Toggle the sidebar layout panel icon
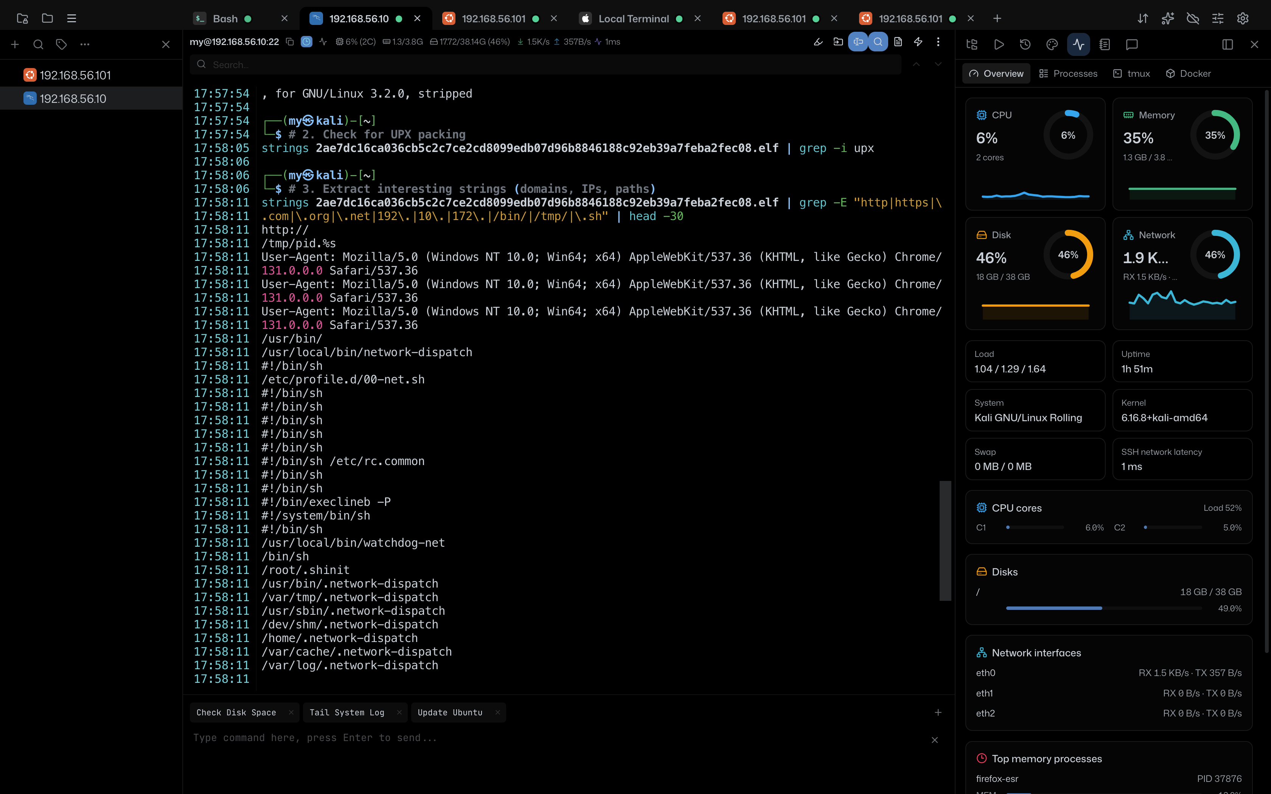This screenshot has width=1271, height=794. pos(1227,45)
